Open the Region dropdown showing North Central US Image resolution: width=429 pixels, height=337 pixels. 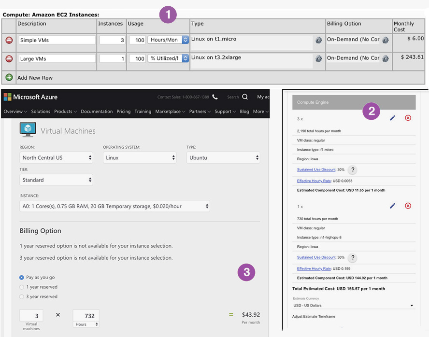pos(56,158)
